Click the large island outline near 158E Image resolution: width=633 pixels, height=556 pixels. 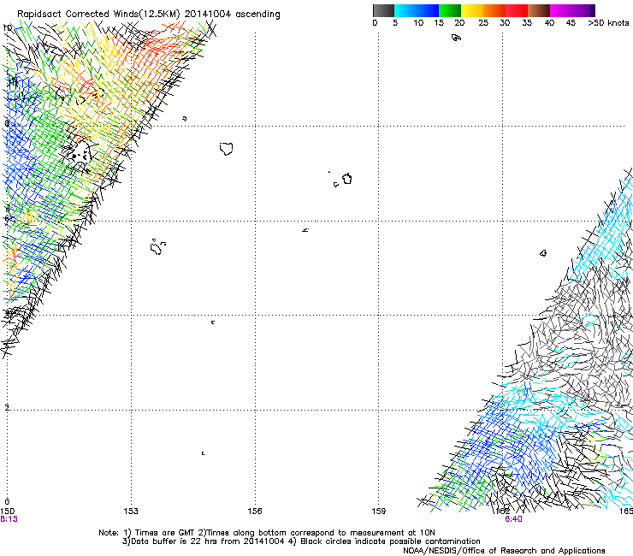click(347, 179)
